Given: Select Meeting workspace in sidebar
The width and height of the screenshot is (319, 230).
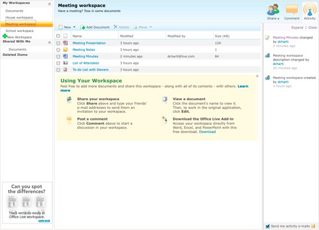Looking at the screenshot, I should coord(20,24).
